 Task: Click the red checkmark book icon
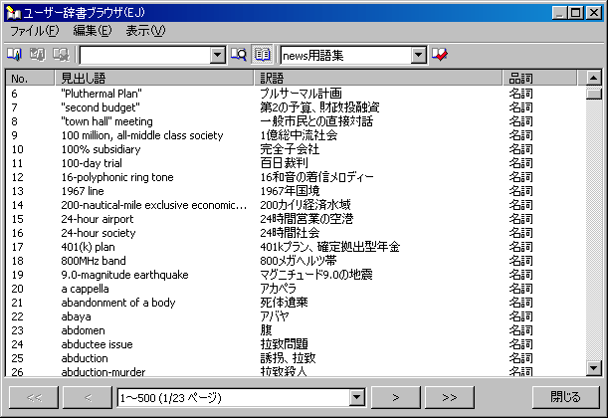[440, 55]
